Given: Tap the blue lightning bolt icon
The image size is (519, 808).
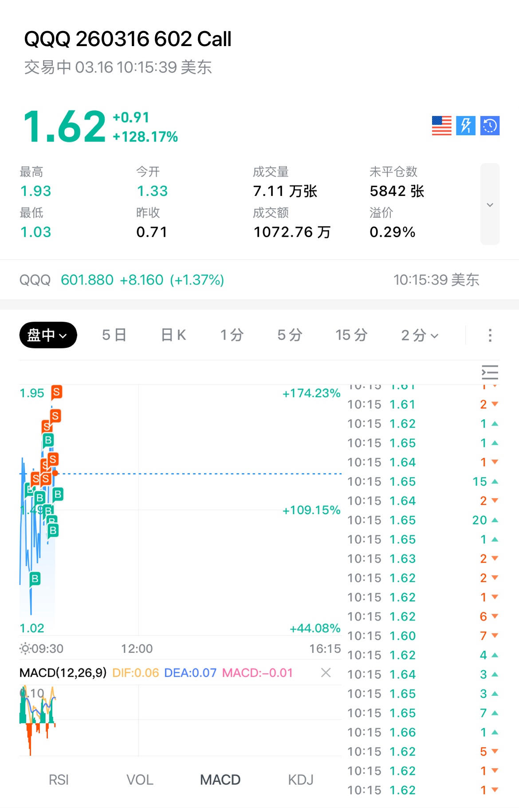Looking at the screenshot, I should coord(466,126).
